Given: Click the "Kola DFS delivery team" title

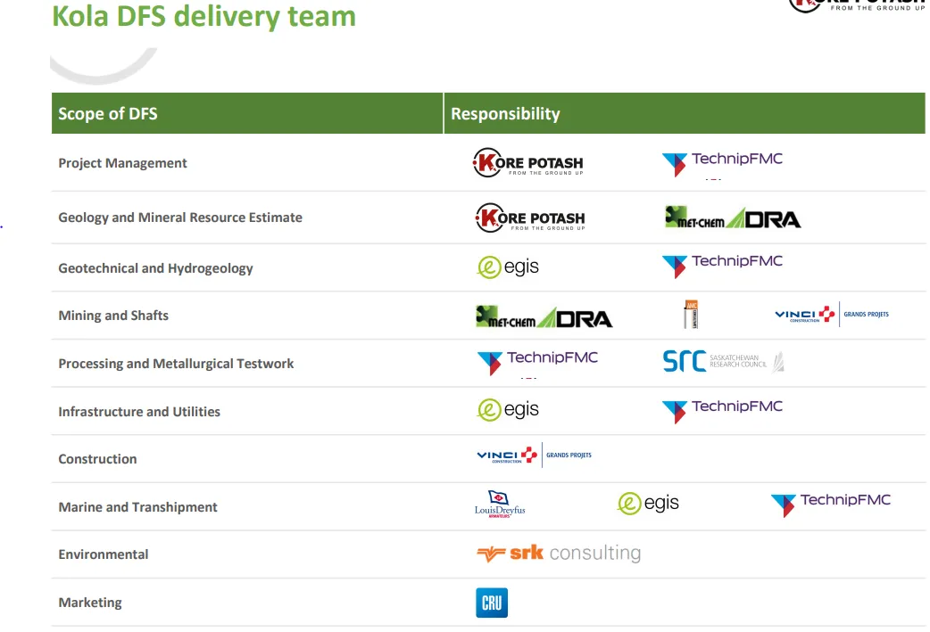Looking at the screenshot, I should tap(203, 17).
